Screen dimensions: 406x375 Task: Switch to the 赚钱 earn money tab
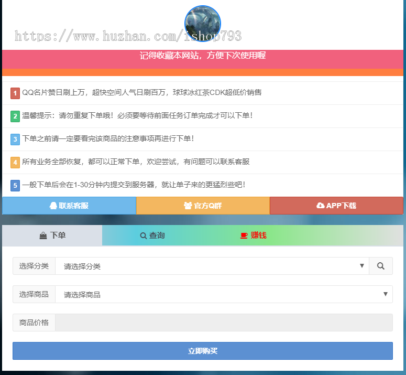click(254, 235)
